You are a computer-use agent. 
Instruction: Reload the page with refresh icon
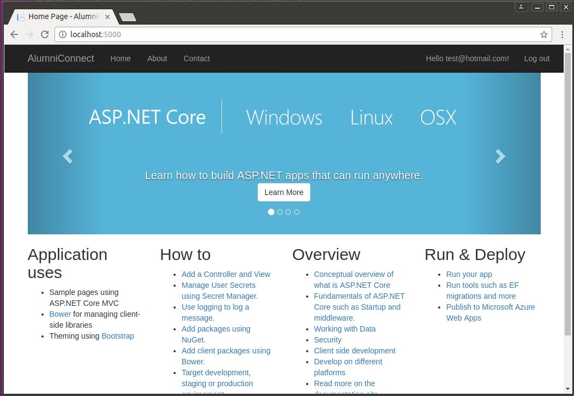click(x=45, y=34)
